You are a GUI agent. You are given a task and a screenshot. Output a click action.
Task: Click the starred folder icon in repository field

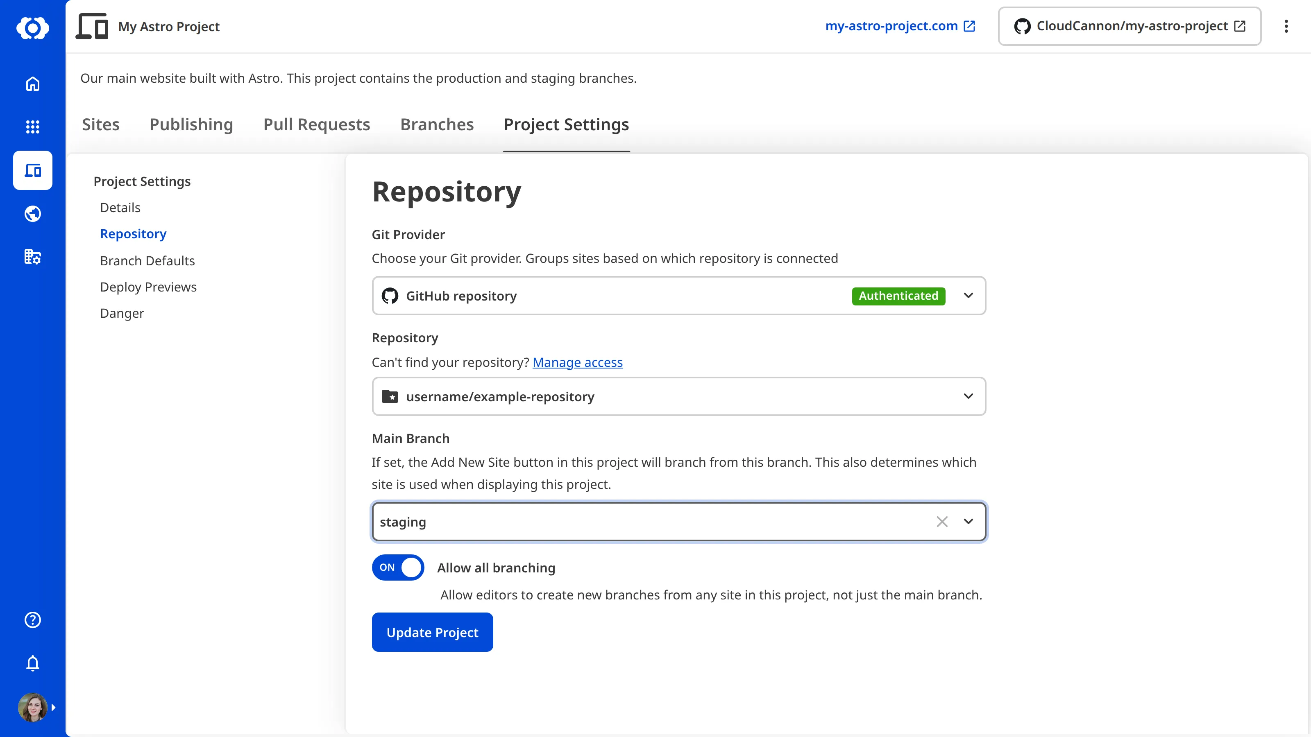(x=390, y=396)
